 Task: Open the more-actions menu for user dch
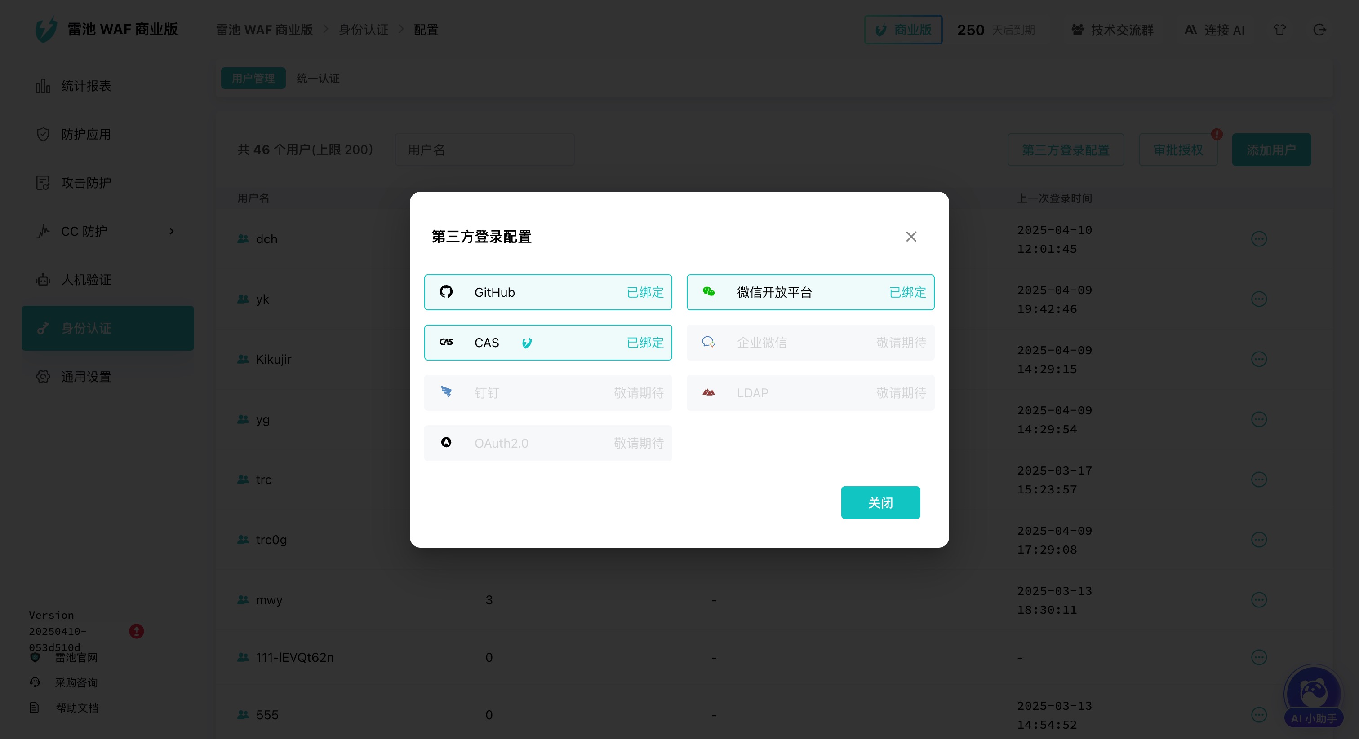point(1259,239)
